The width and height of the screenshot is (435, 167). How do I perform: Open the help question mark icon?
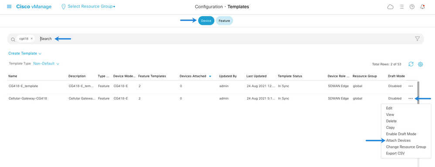point(412,7)
